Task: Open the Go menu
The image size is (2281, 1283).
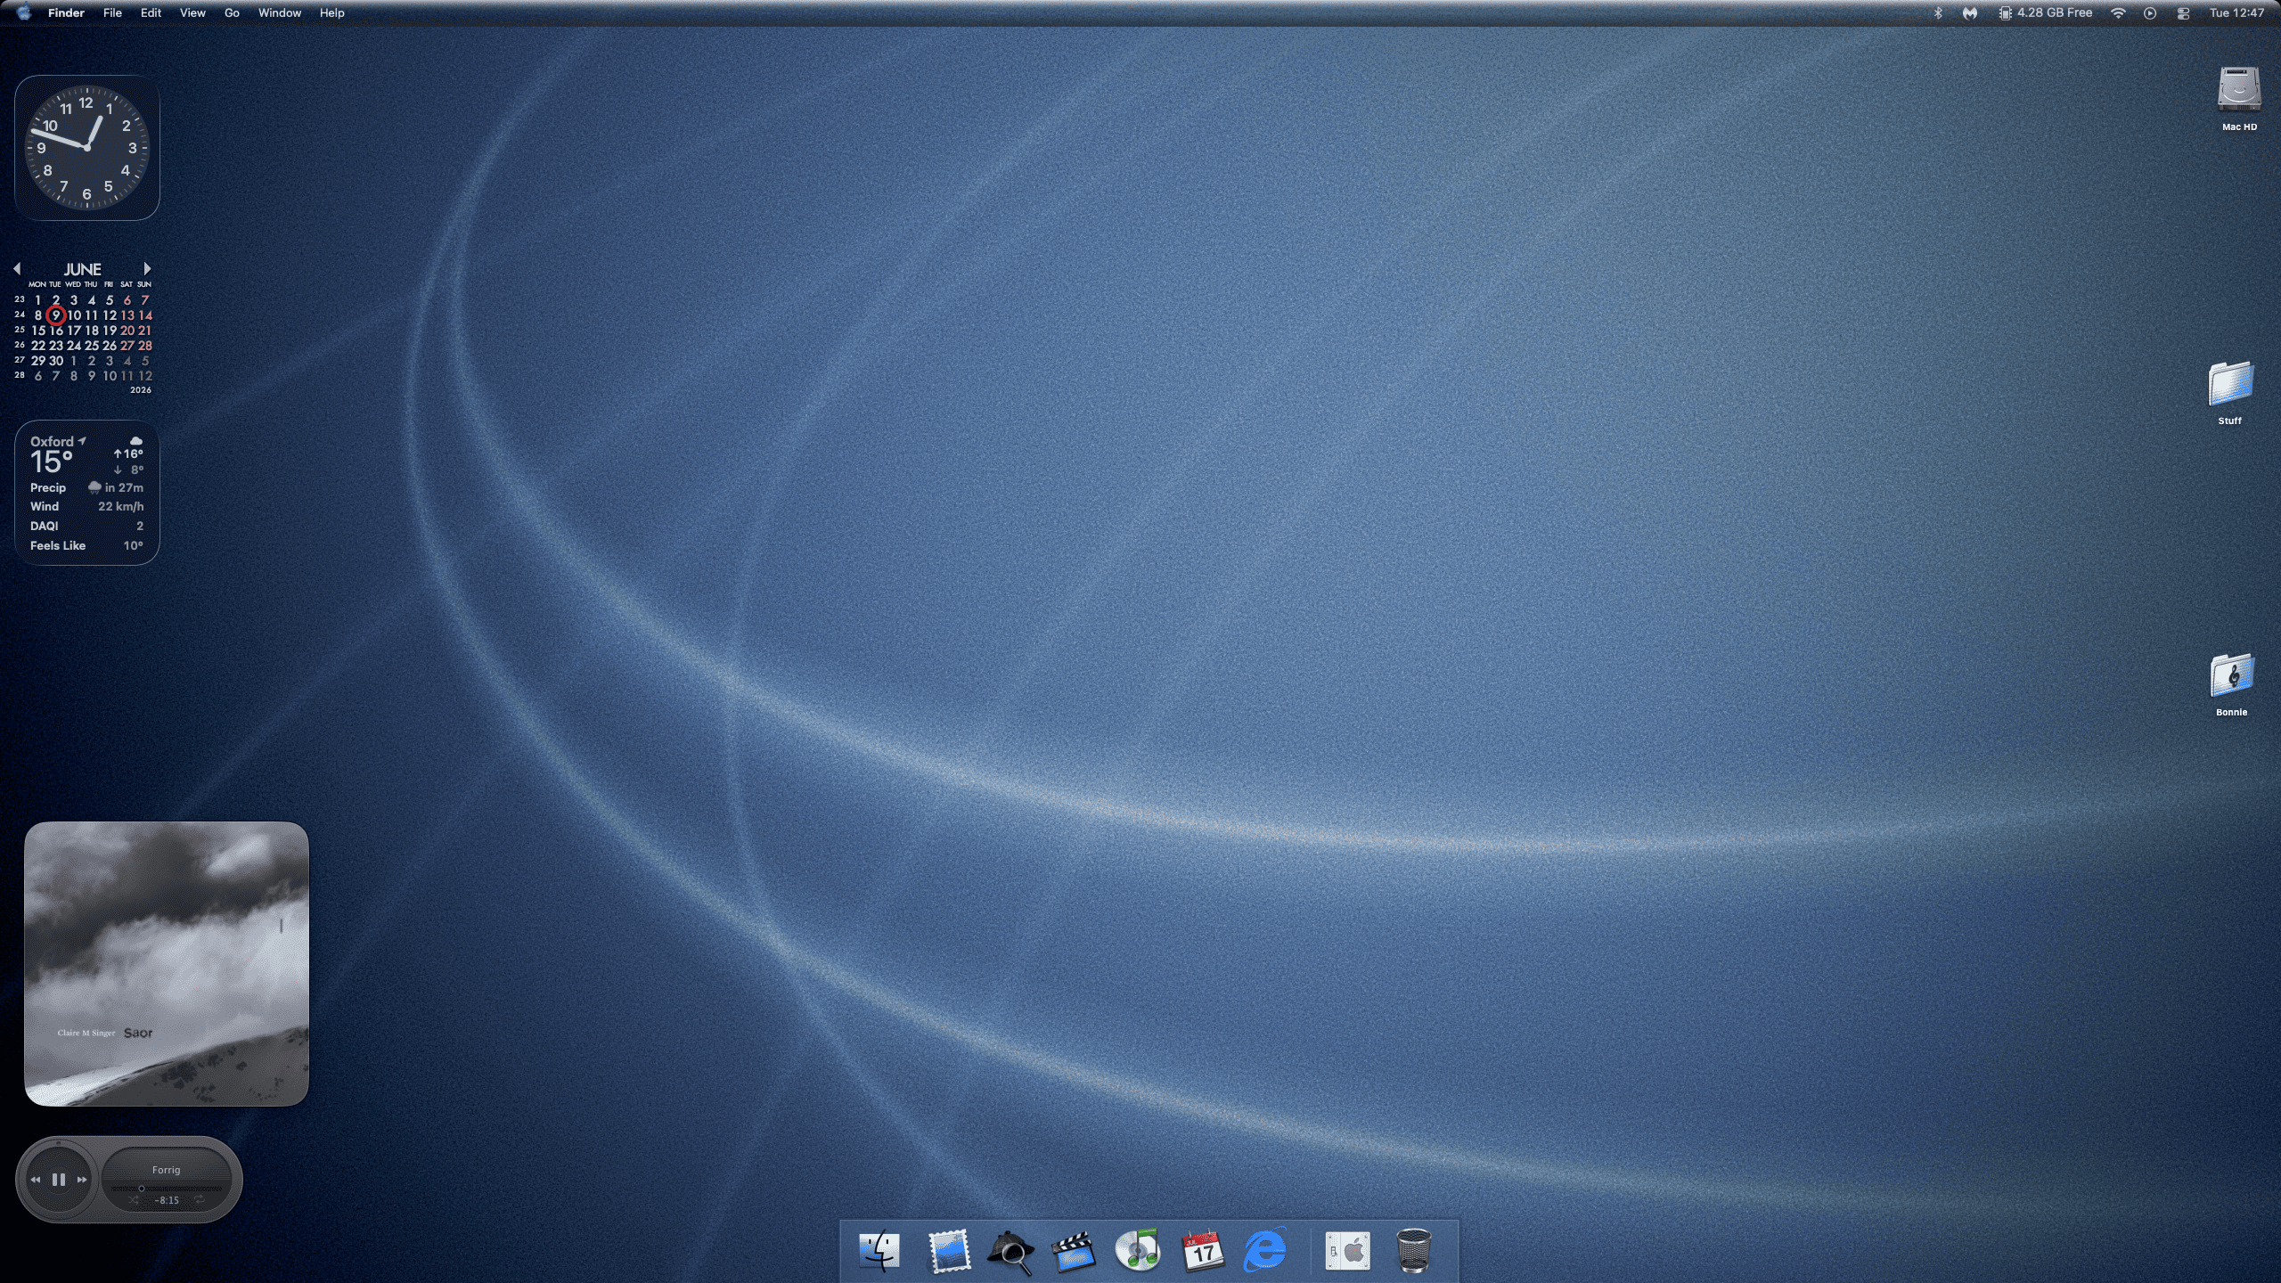Action: (232, 12)
